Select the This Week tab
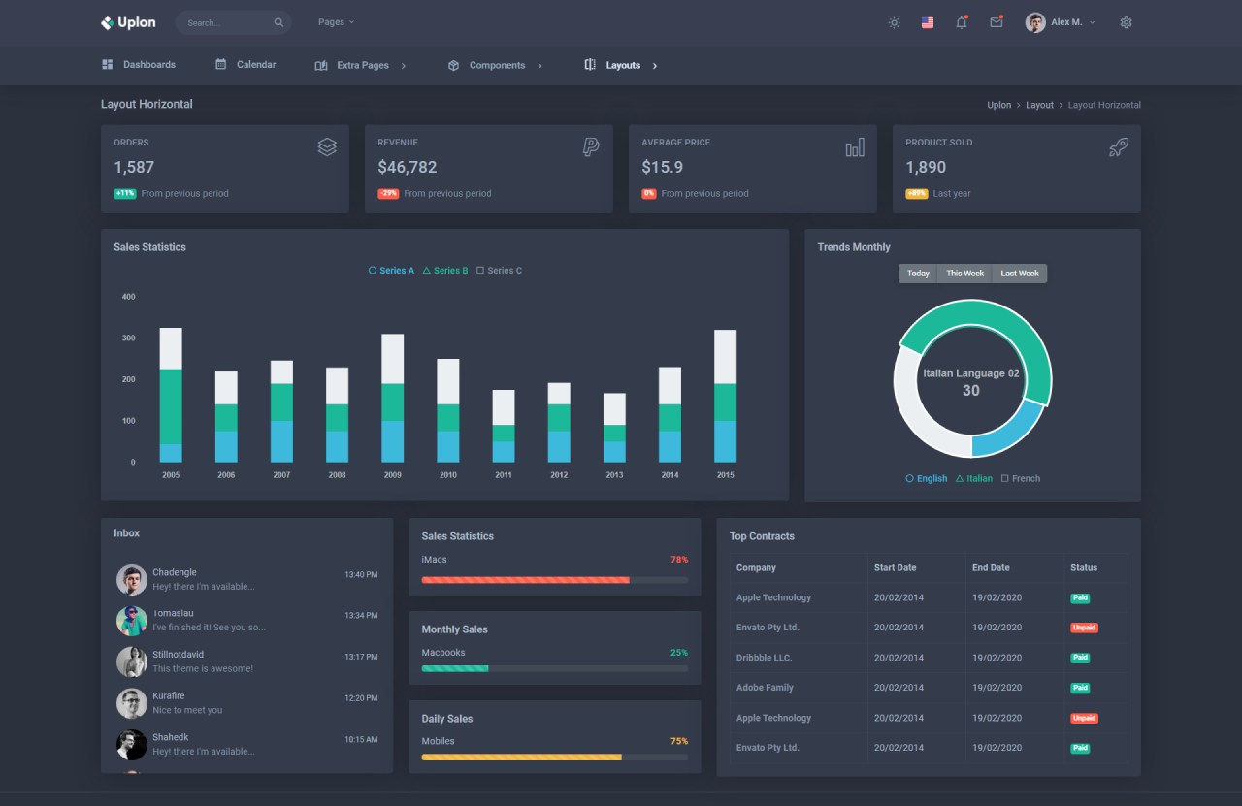The height and width of the screenshot is (806, 1242). coord(965,274)
